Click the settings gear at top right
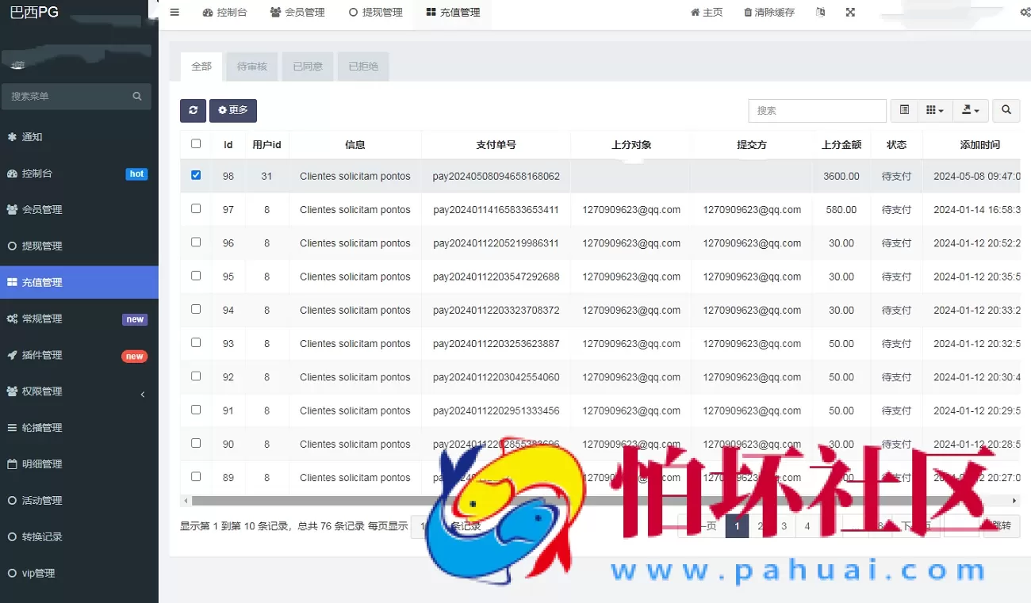 tap(1025, 12)
